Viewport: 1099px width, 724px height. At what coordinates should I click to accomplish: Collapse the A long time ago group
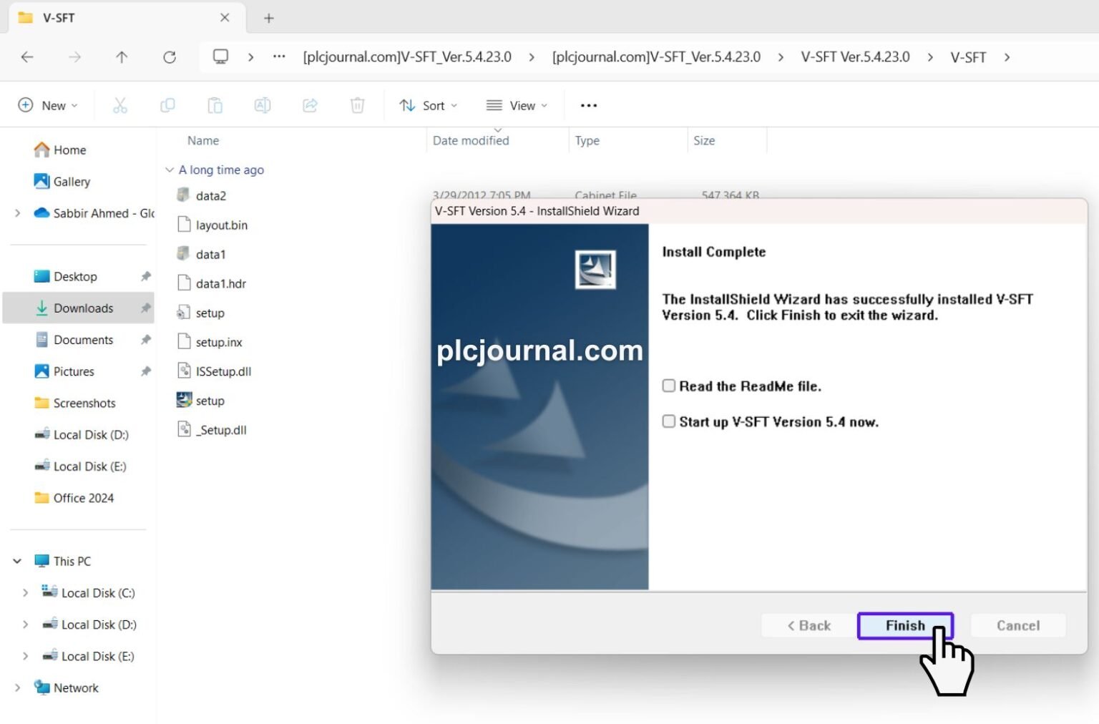coord(170,170)
